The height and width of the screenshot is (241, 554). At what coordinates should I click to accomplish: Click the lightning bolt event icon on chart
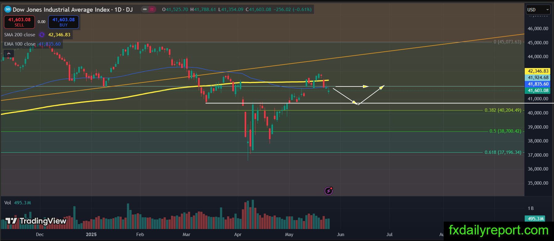[x=329, y=191]
